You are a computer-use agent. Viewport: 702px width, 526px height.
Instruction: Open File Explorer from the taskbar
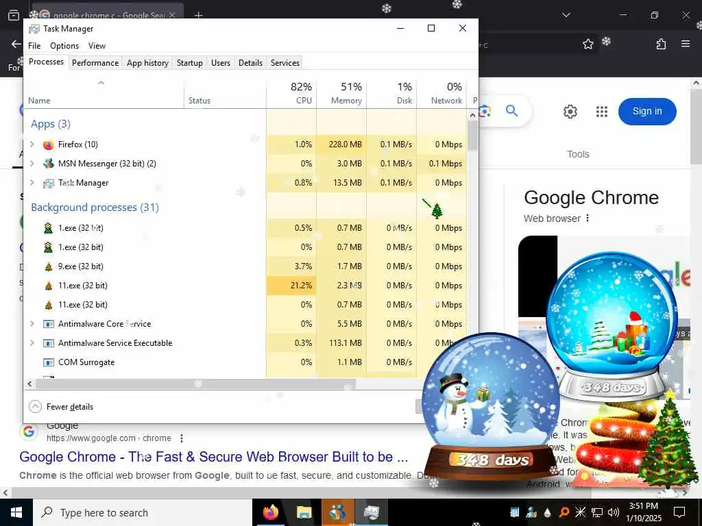pos(304,512)
